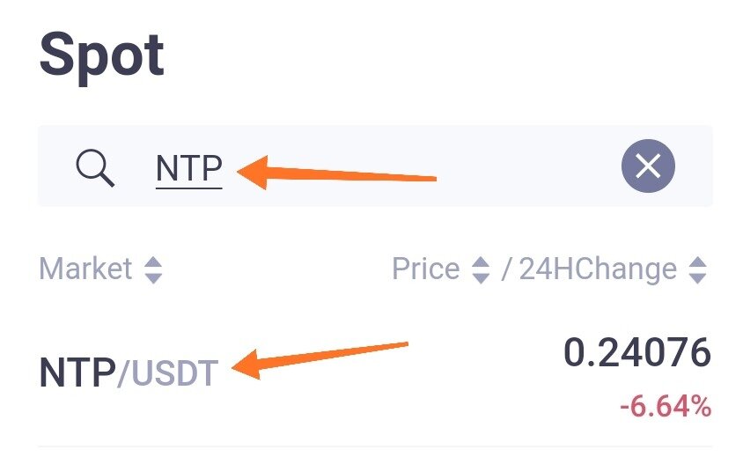The height and width of the screenshot is (457, 743).
Task: Select the 24HChange column header label
Action: [x=598, y=269]
